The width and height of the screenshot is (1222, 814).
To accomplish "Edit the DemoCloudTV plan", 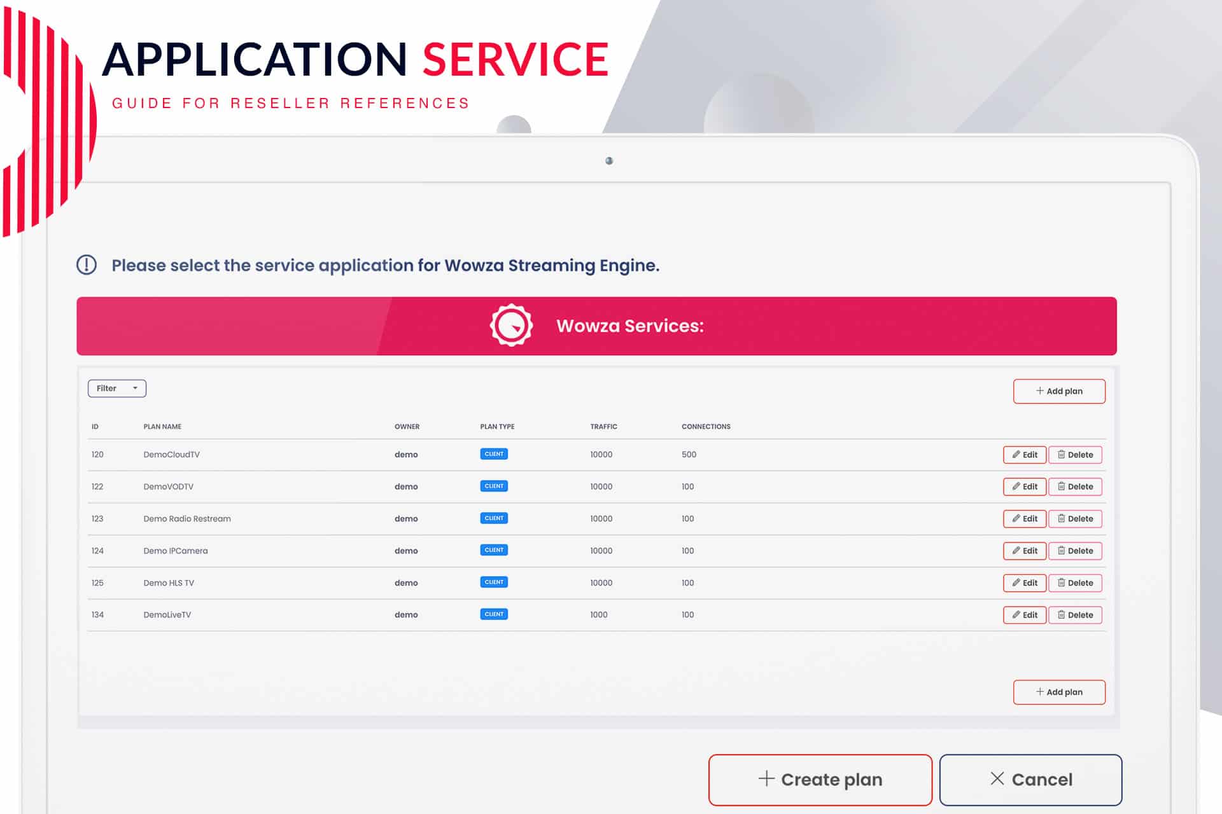I will pyautogui.click(x=1025, y=455).
